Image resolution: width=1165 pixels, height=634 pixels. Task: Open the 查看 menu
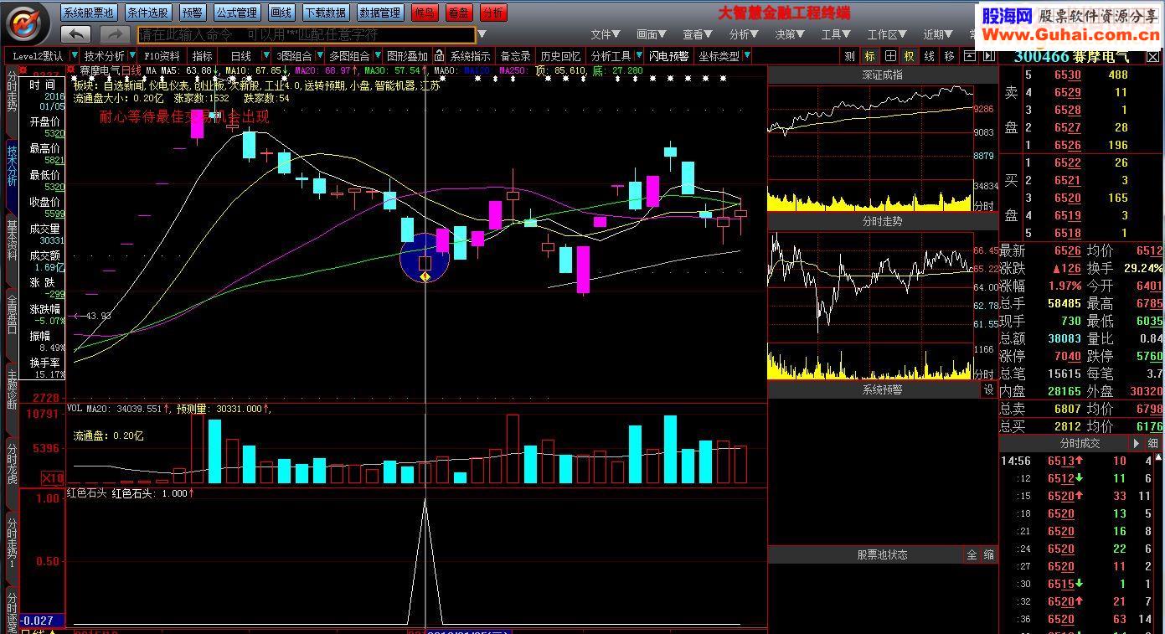[698, 34]
